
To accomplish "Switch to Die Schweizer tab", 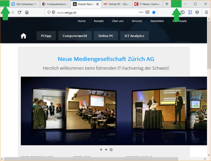I will point(25,4).
